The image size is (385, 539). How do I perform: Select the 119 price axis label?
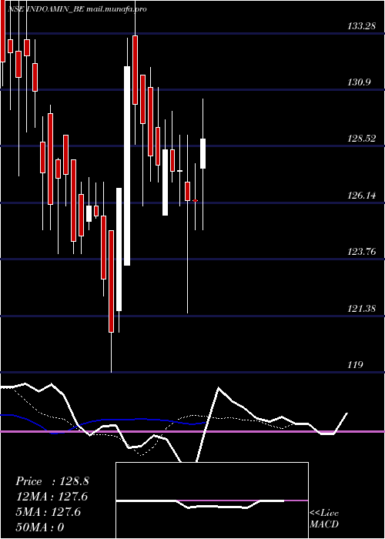pos(356,365)
